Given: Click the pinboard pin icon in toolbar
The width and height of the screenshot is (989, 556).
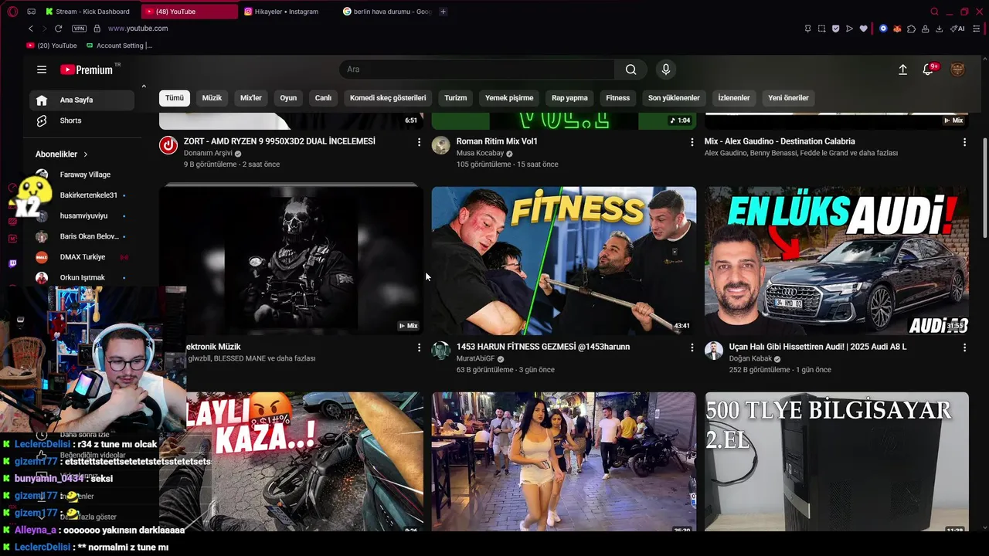Looking at the screenshot, I should 807,29.
